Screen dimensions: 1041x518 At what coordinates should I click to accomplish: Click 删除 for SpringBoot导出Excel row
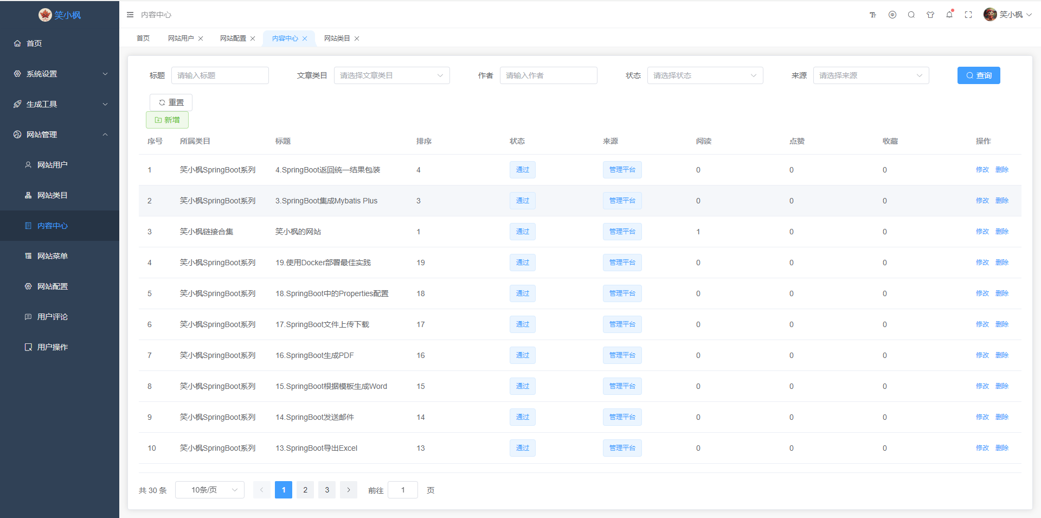point(1002,448)
